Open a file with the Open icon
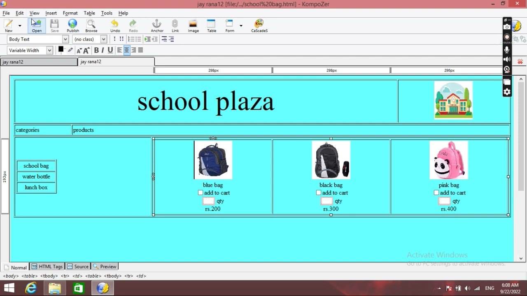This screenshot has width=527, height=296. pos(37,25)
